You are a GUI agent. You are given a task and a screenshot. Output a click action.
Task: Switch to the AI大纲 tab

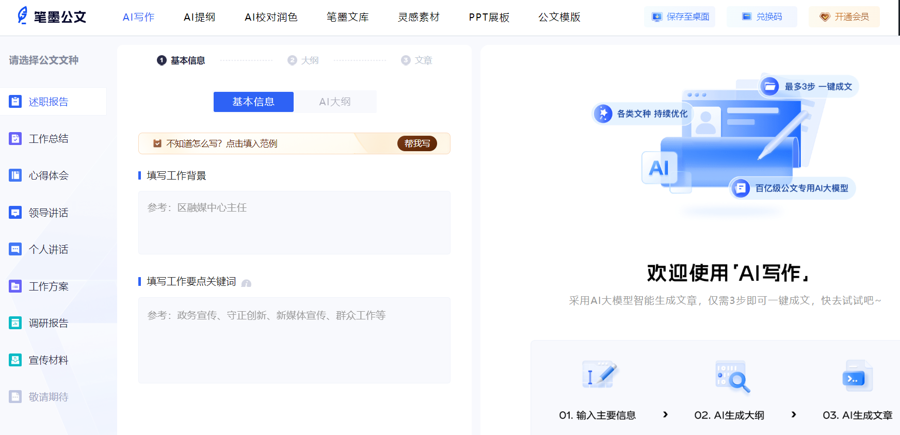[x=335, y=102]
